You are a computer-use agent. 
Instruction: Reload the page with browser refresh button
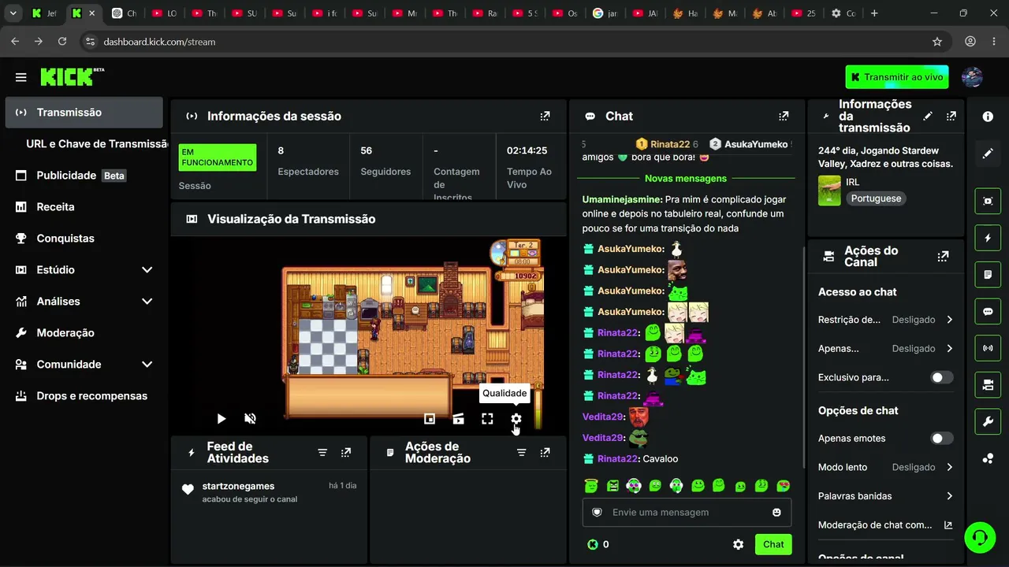click(x=62, y=42)
